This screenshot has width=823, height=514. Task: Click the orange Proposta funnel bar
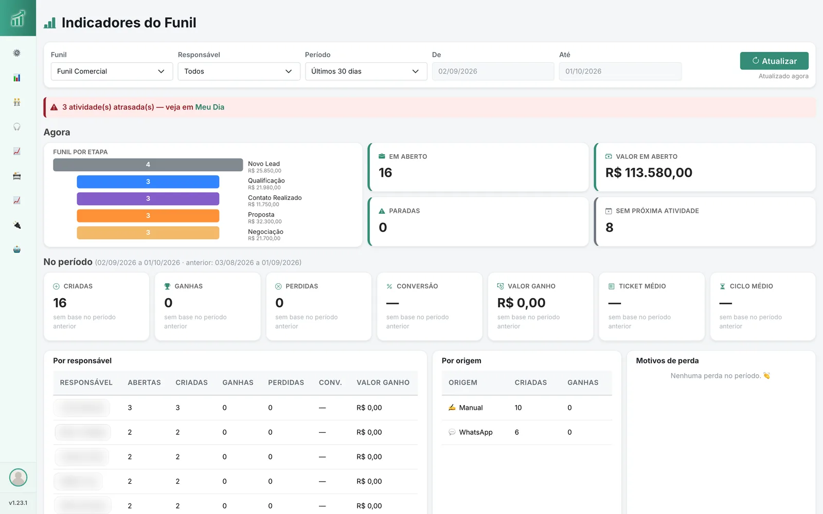(148, 216)
